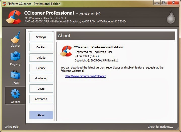Switch to the Exclude options page
Viewport: 181px width, 132px height.
41,68
